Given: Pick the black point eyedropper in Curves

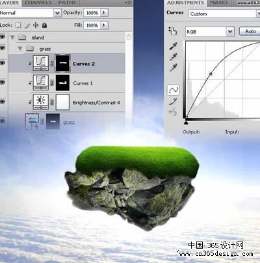Looking at the screenshot, I should 173,46.
